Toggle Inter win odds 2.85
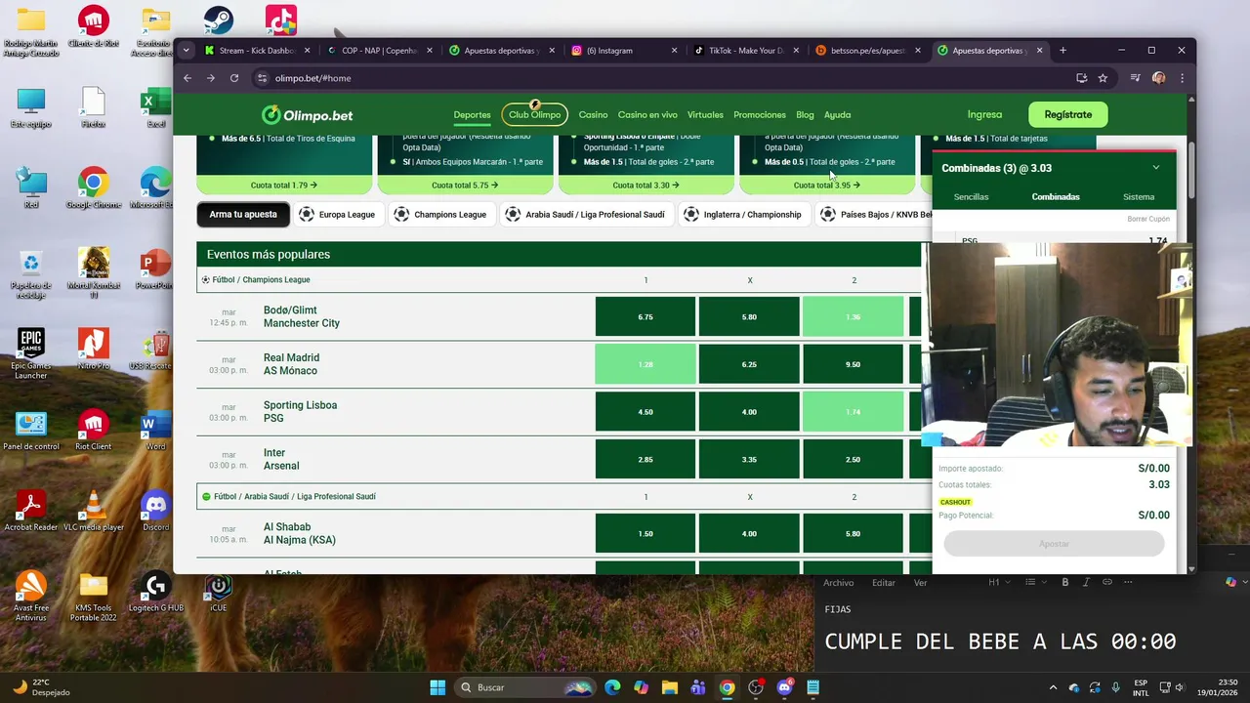The height and width of the screenshot is (703, 1250). [x=646, y=459]
